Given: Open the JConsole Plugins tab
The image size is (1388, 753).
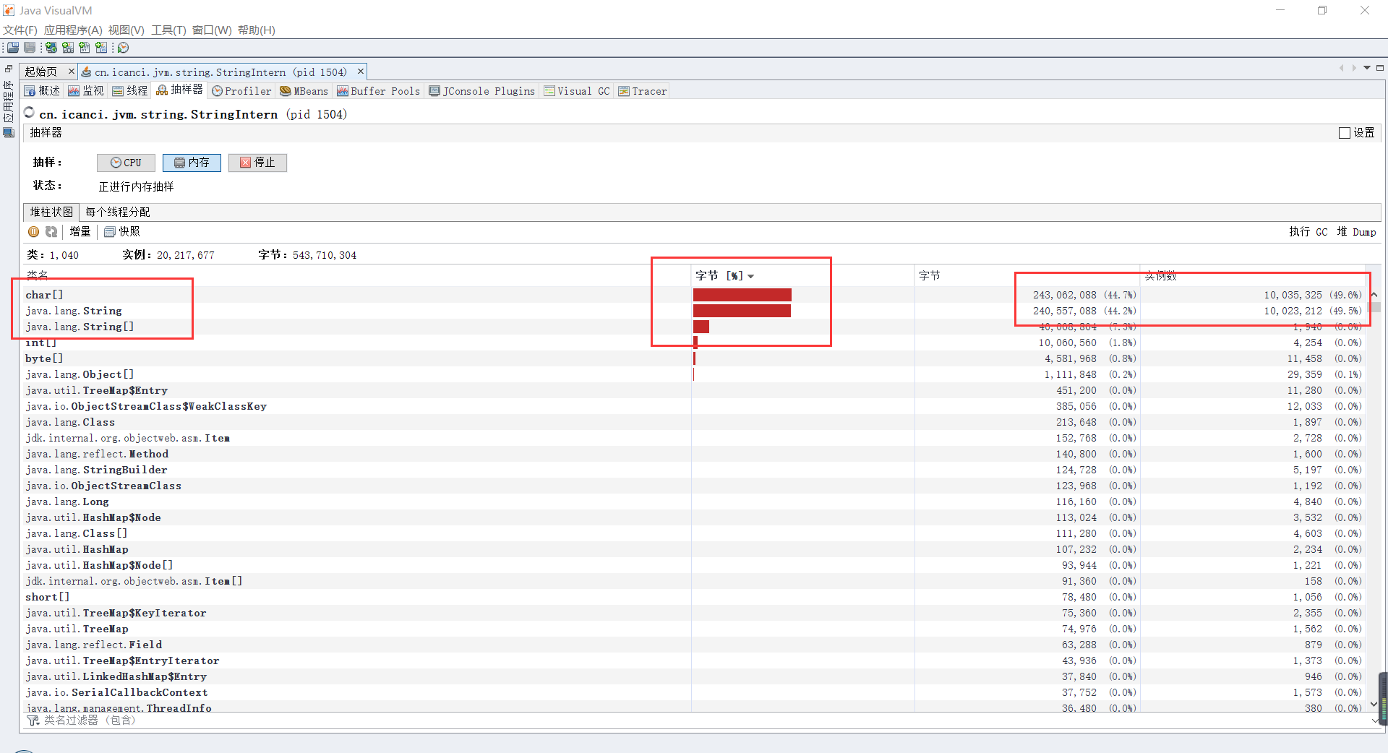Looking at the screenshot, I should [x=482, y=91].
